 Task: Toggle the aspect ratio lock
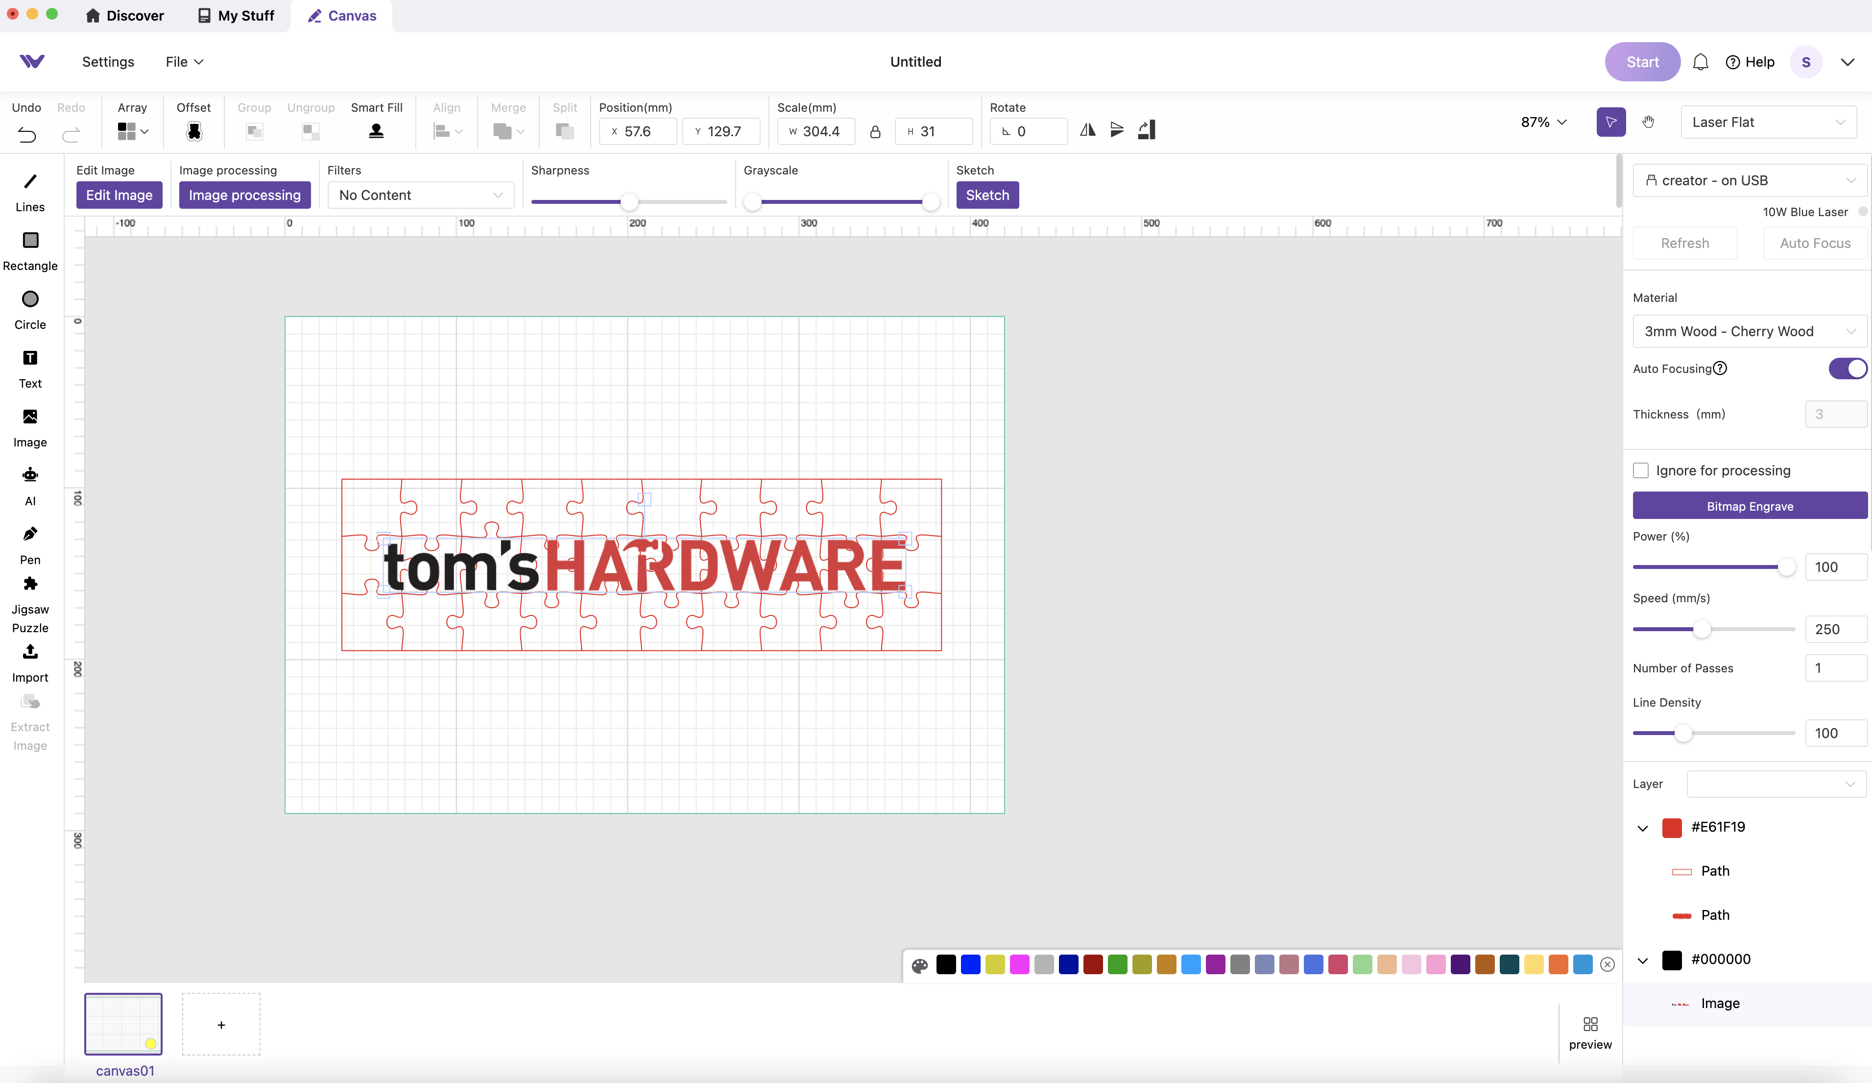tap(875, 131)
